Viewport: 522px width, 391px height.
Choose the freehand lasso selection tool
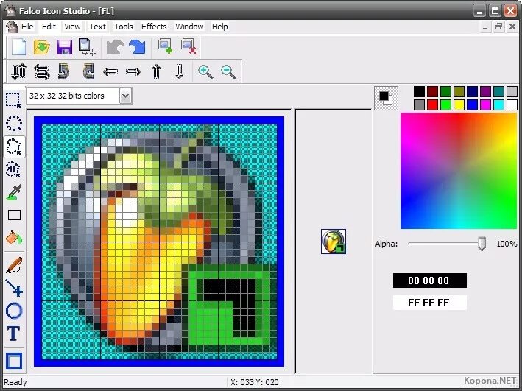pos(14,147)
